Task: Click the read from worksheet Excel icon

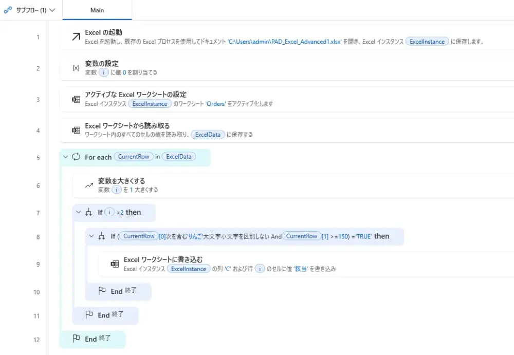Action: coord(76,130)
